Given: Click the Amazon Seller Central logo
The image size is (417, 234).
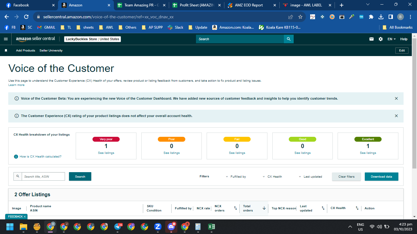Looking at the screenshot, I should 35,39.
